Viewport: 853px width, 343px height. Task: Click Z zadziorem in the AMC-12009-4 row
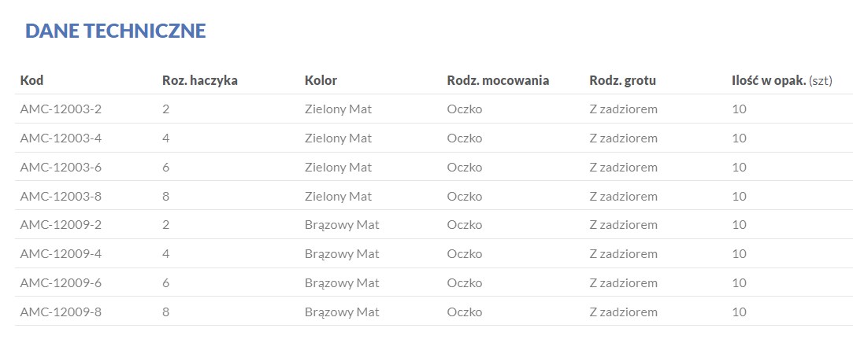pyautogui.click(x=623, y=254)
